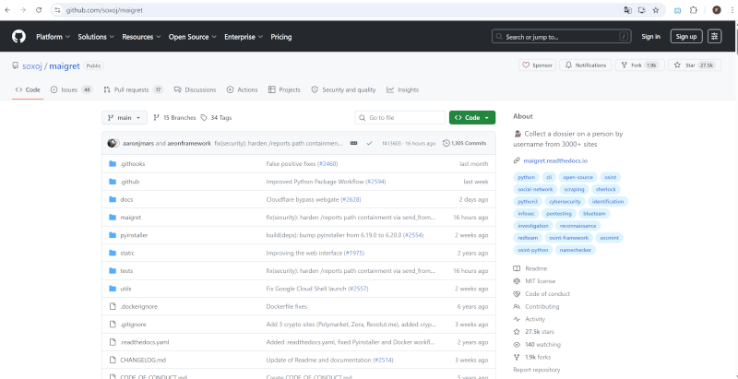Viewport: 738px width, 379px height.
Task: Open the static folder
Action: click(127, 253)
